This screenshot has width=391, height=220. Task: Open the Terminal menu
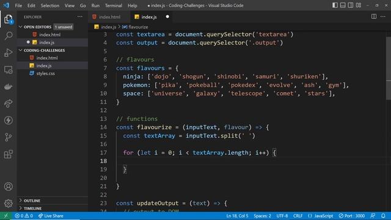tap(114, 5)
